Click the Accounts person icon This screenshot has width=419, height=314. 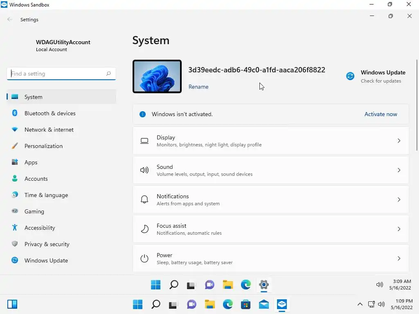coord(15,178)
